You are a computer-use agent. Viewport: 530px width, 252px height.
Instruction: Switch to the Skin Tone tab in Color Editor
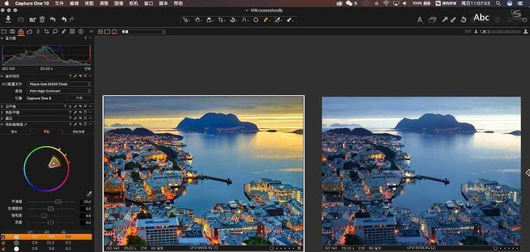point(78,132)
